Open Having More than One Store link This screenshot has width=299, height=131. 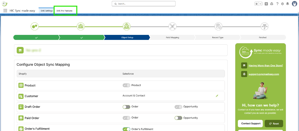(266, 65)
